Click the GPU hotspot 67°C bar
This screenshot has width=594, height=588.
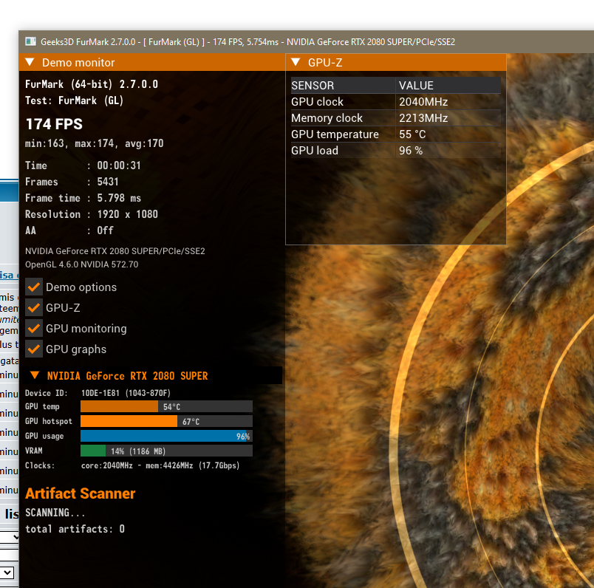point(129,422)
